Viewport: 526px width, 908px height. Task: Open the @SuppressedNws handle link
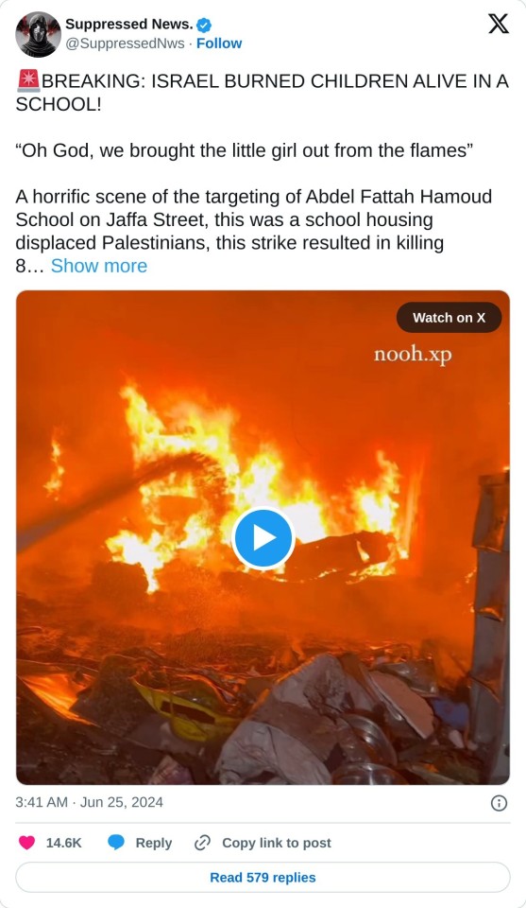[x=125, y=44]
